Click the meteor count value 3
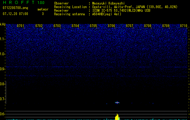Screen dimensions: 190x120 pos(43,14)
